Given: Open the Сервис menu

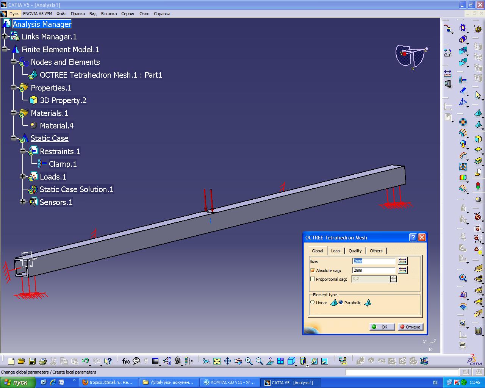Looking at the screenshot, I should (128, 14).
